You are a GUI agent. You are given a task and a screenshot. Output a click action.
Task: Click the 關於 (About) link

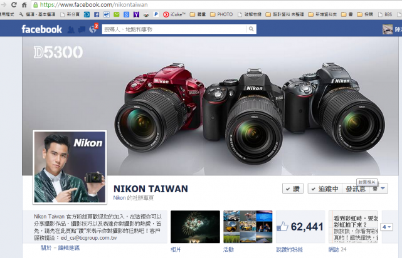pos(46,248)
